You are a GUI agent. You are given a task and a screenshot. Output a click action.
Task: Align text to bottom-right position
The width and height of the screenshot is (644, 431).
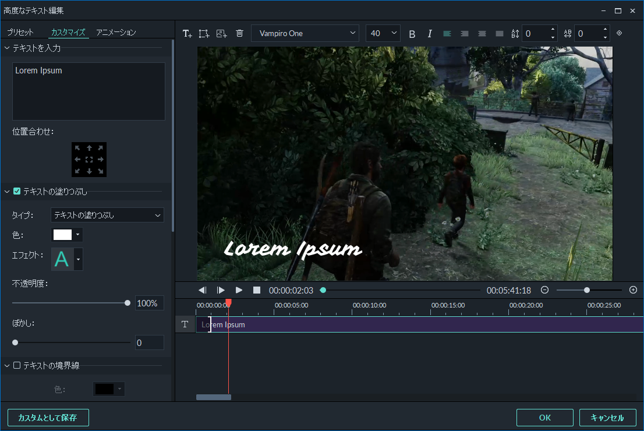[x=101, y=171]
